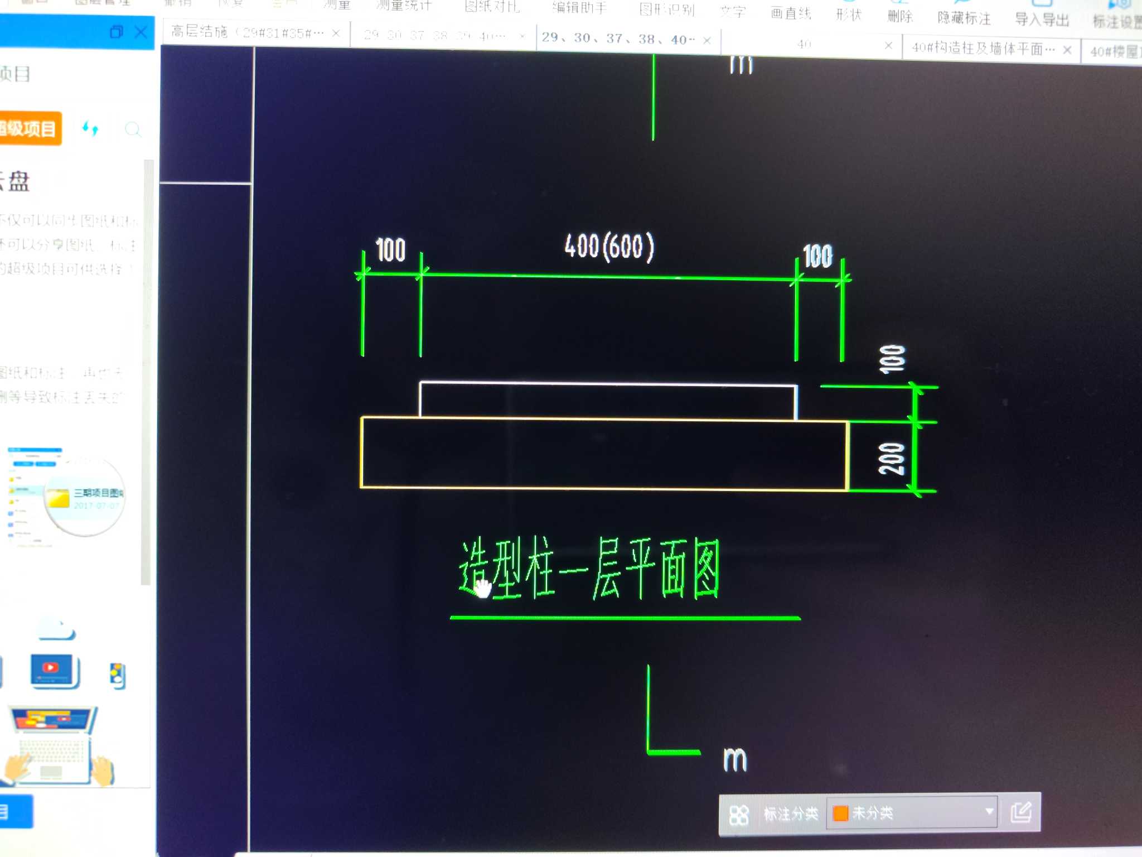Click the orange 超级项目 button
Screen dimensions: 1142x857
[29, 129]
